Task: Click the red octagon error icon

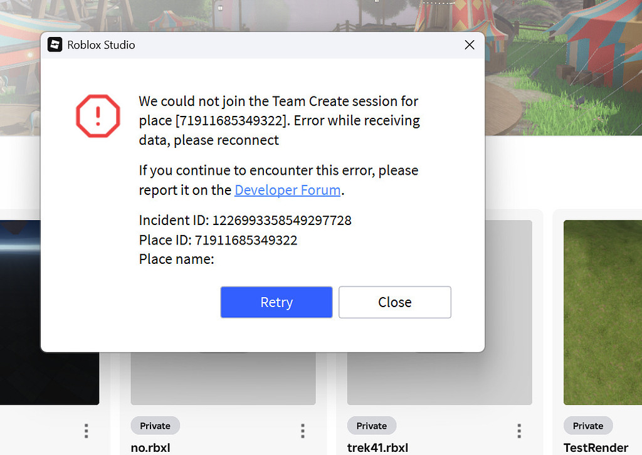Action: (98, 116)
